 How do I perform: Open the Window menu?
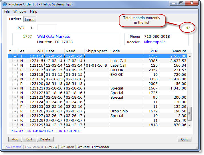click(x=20, y=11)
